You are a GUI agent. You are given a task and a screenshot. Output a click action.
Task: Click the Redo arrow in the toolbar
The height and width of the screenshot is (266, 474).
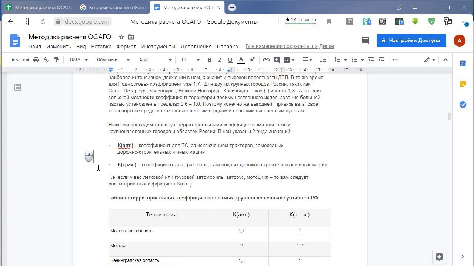[26, 60]
